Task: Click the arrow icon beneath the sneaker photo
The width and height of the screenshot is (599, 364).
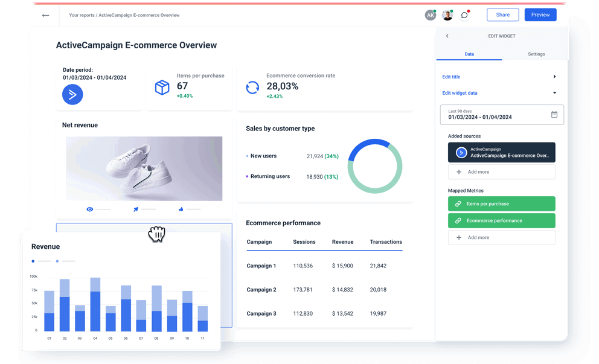Action: tap(135, 209)
